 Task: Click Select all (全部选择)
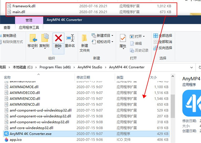pos(163,36)
